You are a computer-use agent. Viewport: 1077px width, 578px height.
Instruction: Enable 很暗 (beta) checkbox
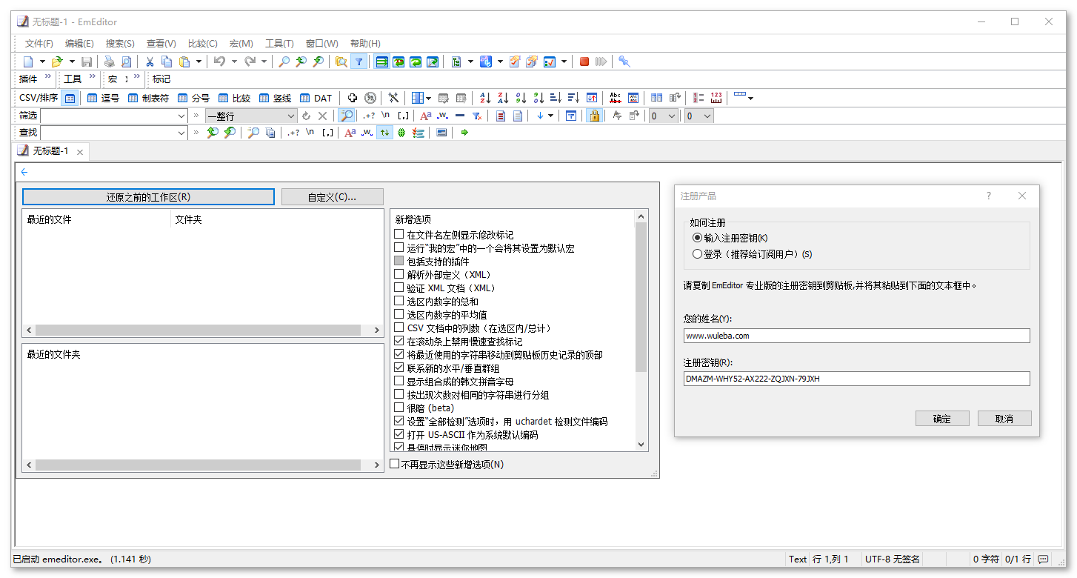click(x=399, y=408)
